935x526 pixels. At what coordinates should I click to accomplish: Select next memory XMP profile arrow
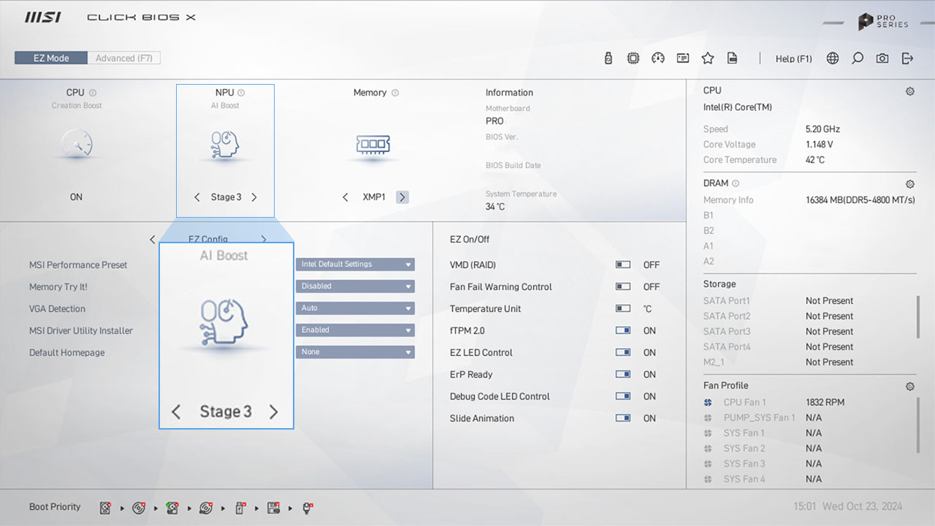click(x=402, y=197)
